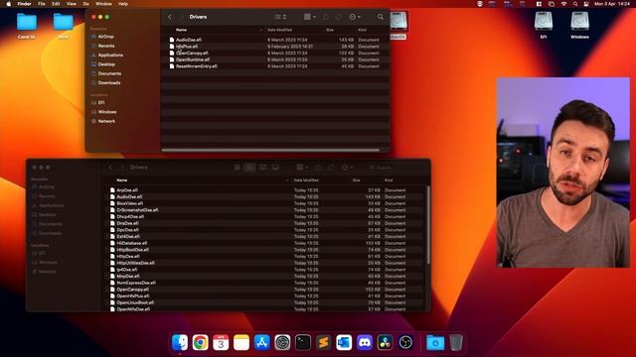Image resolution: width=636 pixels, height=357 pixels.
Task: Go back in the active Drivers window
Action: tap(170, 17)
